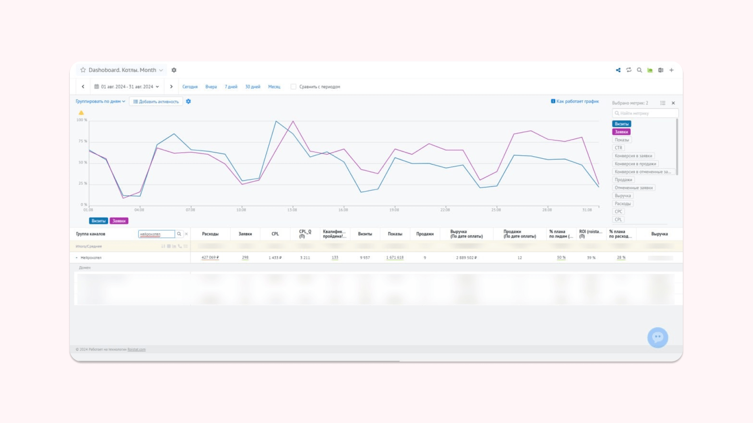Toggle the Показы metric tag
This screenshot has height=423, width=753.
pyautogui.click(x=622, y=140)
